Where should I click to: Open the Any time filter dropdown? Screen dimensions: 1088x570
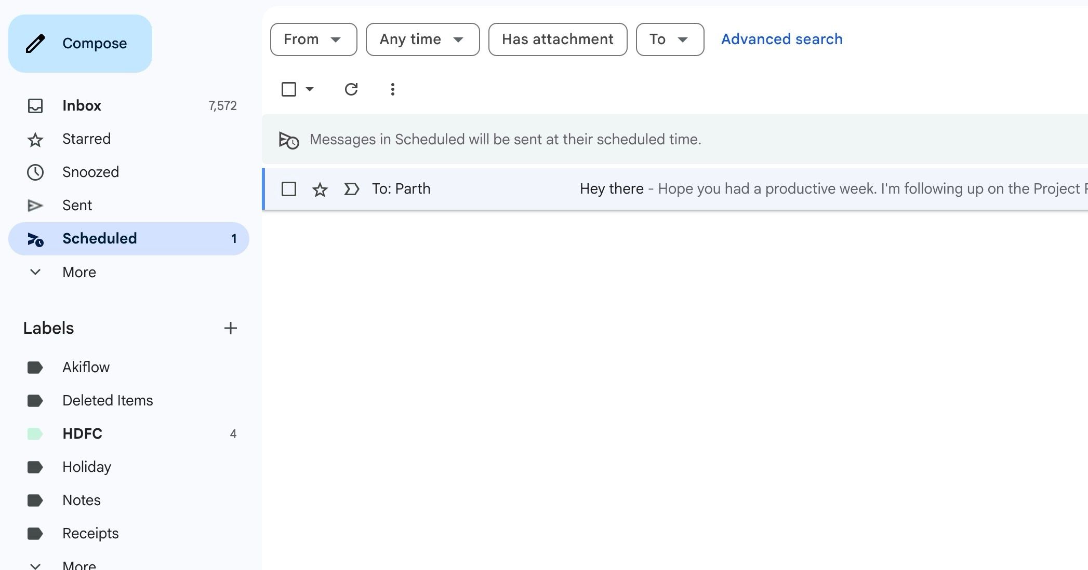[423, 39]
